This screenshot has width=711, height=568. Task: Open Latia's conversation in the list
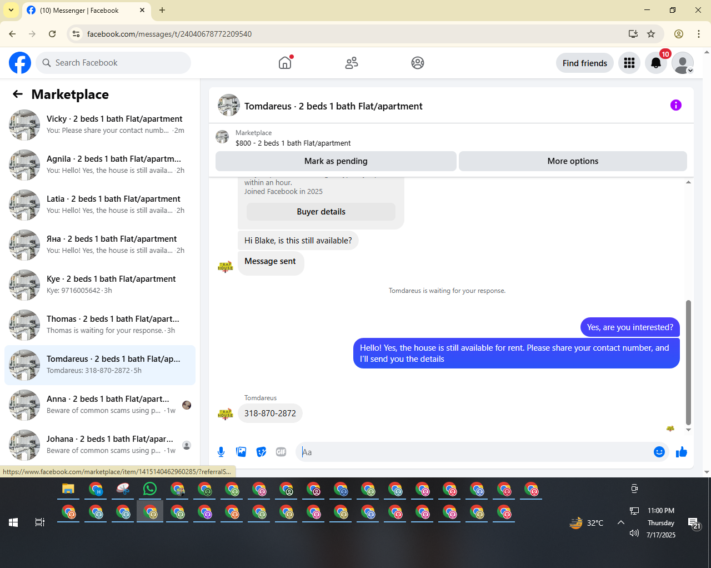100,205
